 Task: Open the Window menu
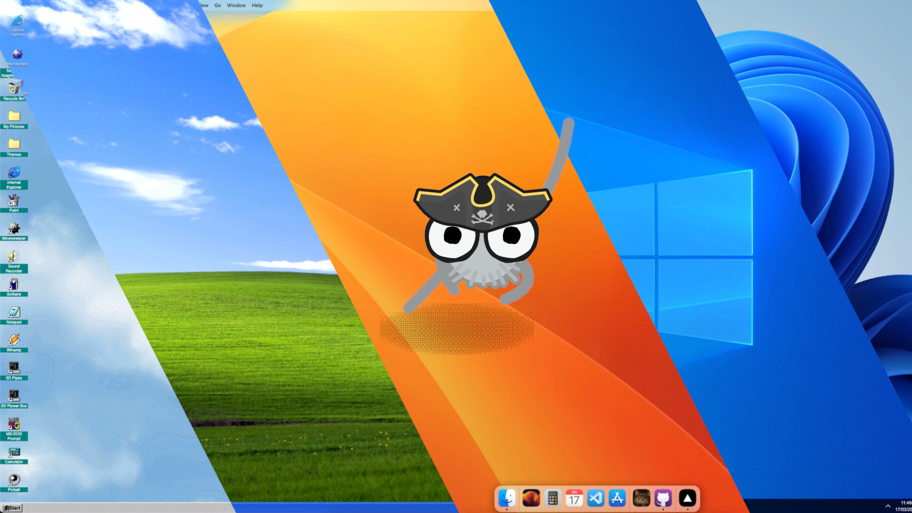click(x=236, y=5)
